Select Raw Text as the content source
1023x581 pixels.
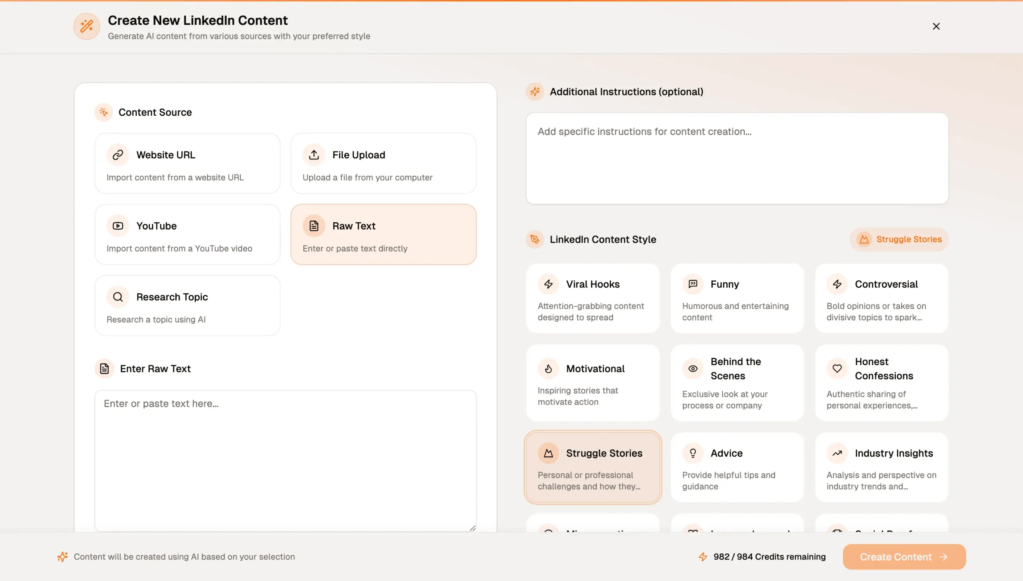click(x=383, y=235)
